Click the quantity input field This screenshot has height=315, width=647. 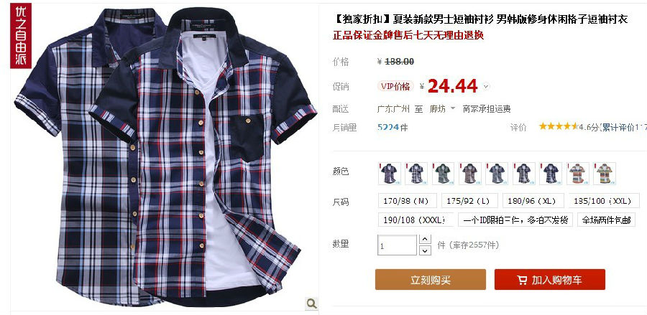coord(397,245)
